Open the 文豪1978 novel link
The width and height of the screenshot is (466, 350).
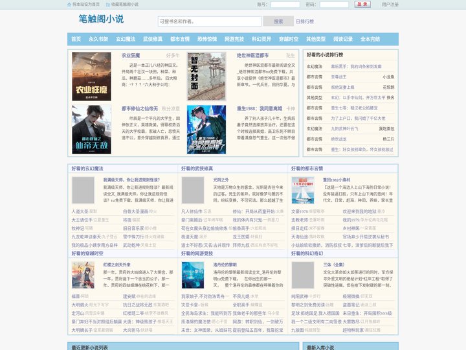300,211
